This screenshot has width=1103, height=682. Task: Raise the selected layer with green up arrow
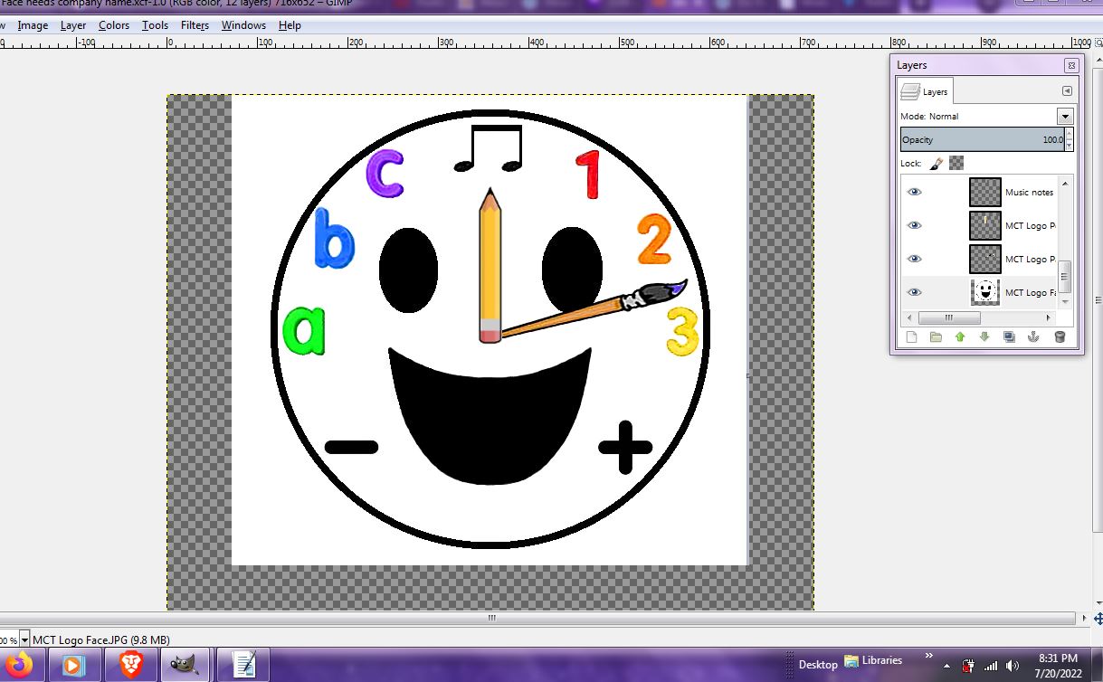[x=960, y=337]
